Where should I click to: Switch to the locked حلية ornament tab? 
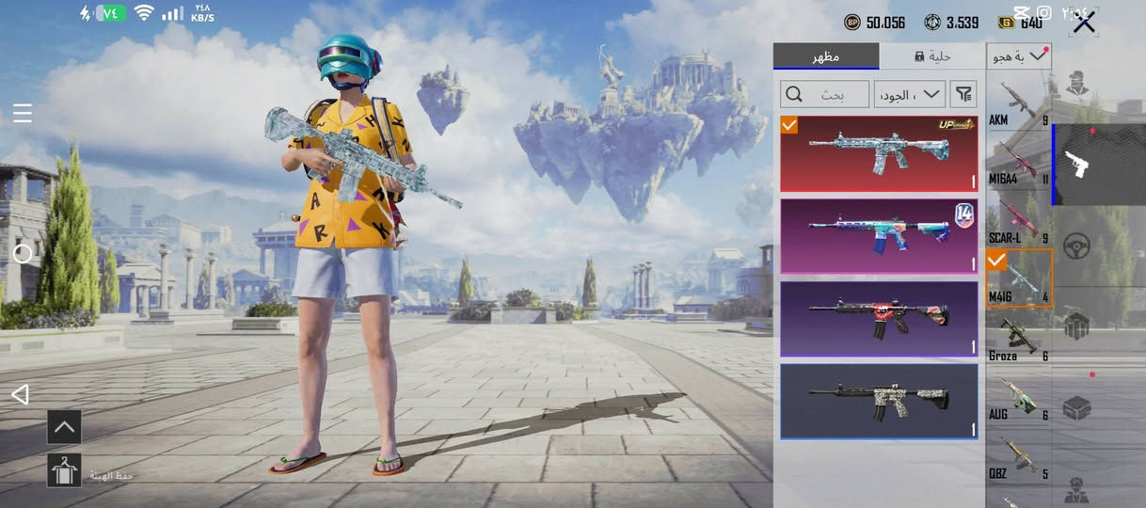(x=932, y=56)
